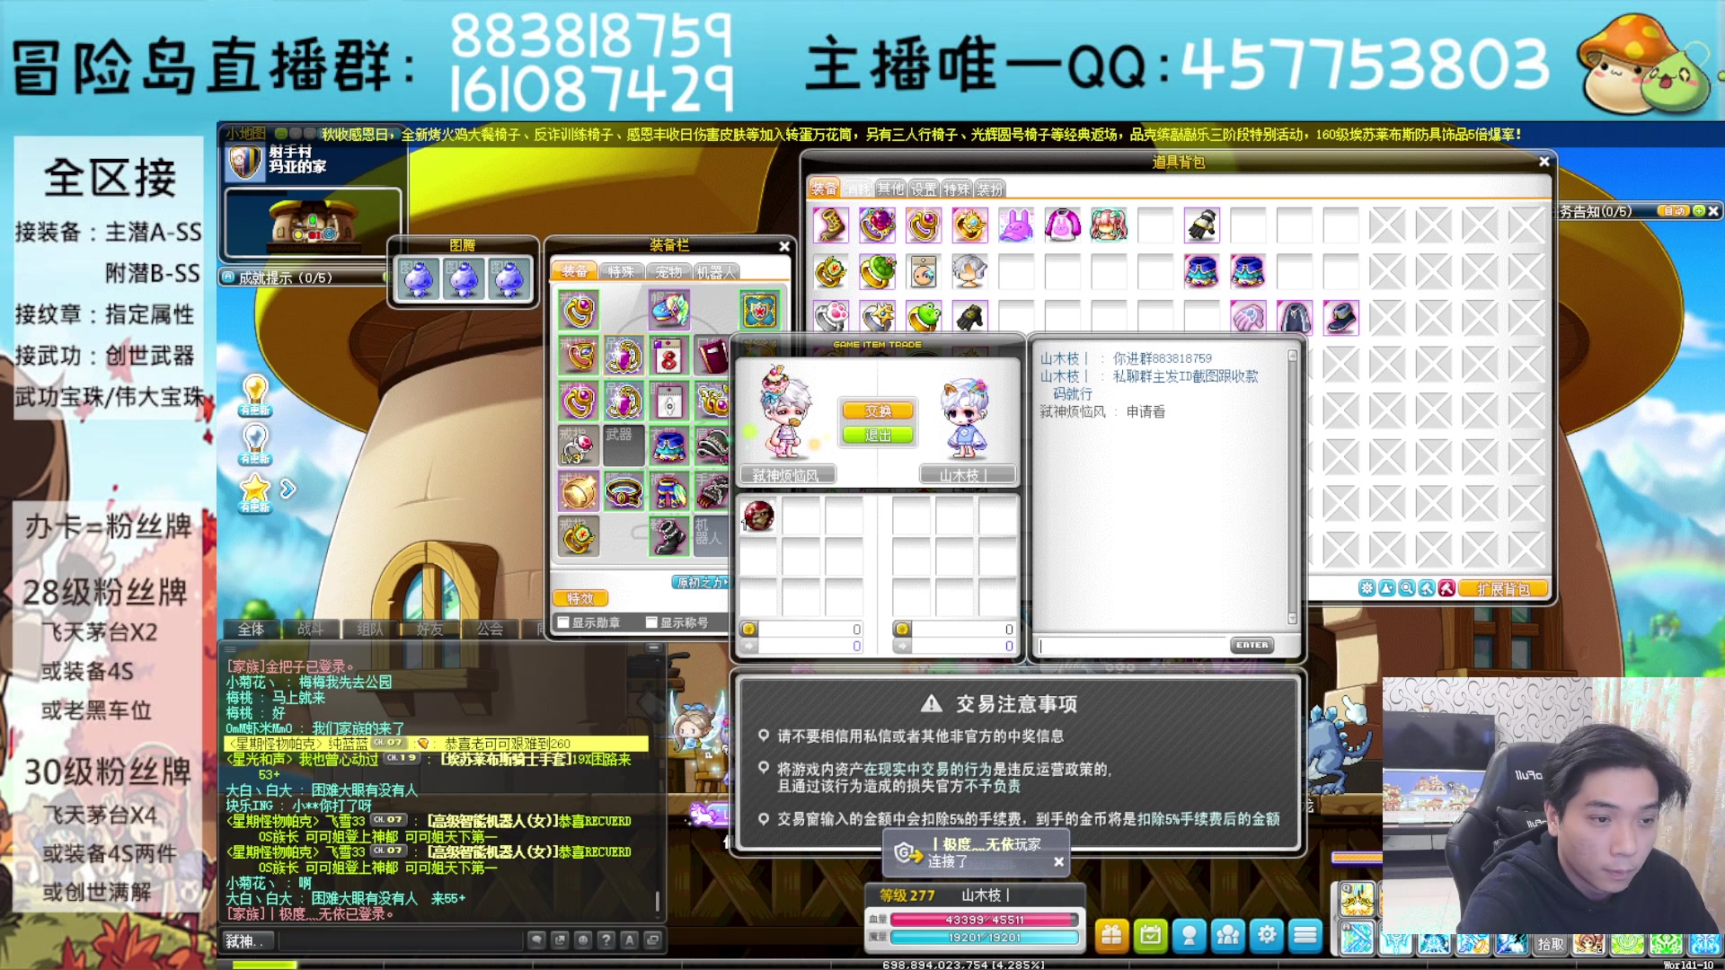This screenshot has width=1725, height=970.
Task: Switch to 特殊 tab in backpack
Action: click(957, 189)
